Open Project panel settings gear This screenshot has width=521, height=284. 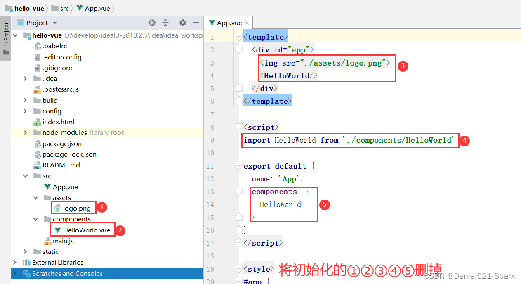tap(183, 23)
